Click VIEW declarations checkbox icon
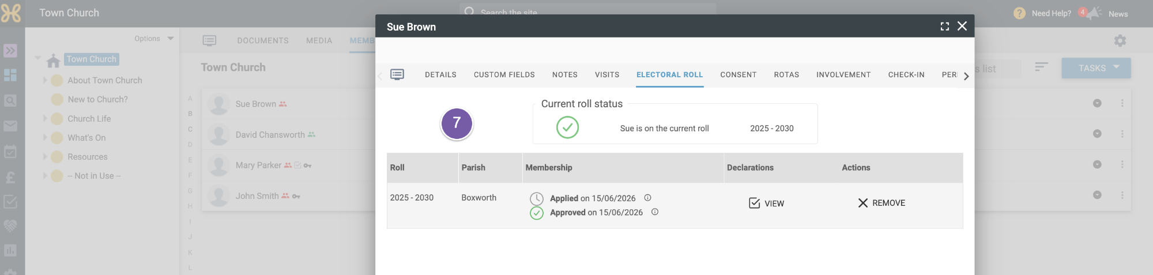Screen dimensions: 1153x275 [754, 203]
